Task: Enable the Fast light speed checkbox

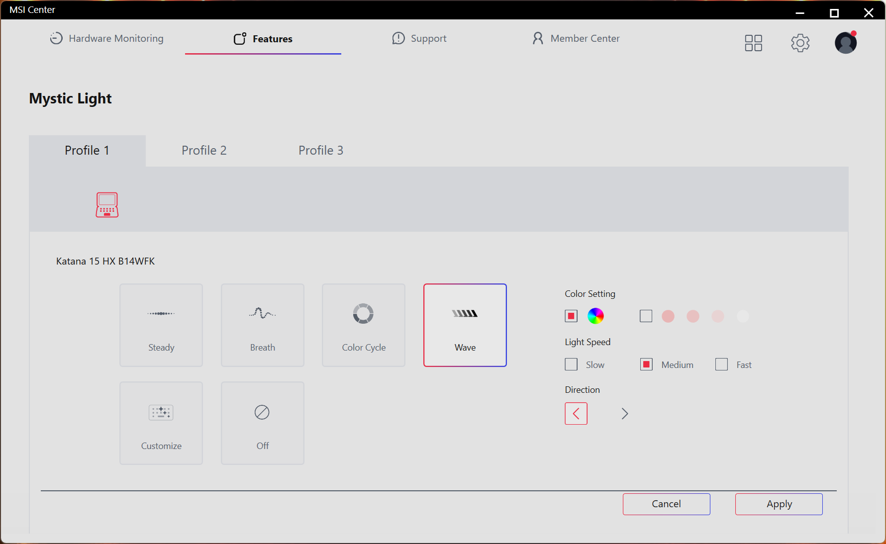Action: pos(721,364)
